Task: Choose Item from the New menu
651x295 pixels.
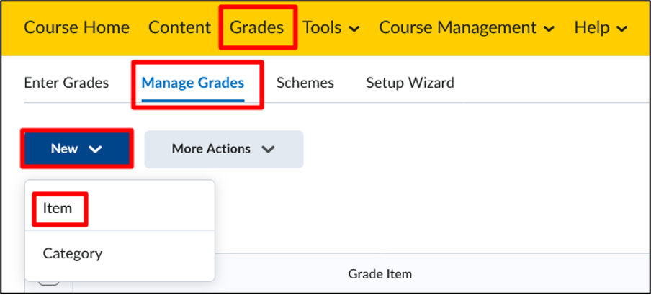Action: (58, 208)
